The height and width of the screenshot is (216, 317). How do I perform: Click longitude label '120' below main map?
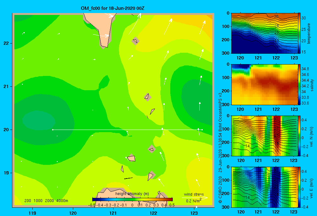pyautogui.click(x=73, y=213)
